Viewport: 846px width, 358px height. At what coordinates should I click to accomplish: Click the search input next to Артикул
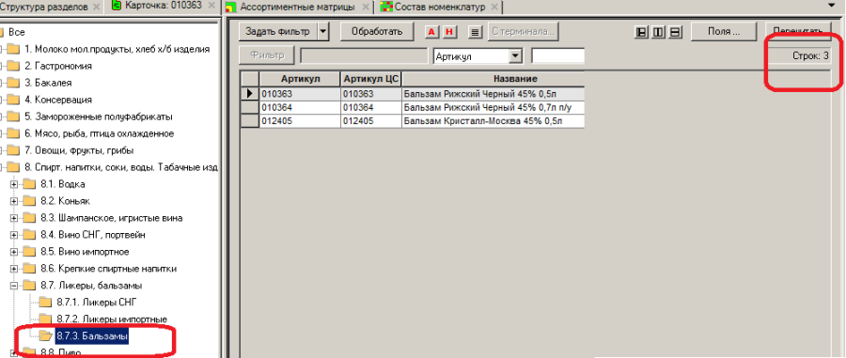557,56
